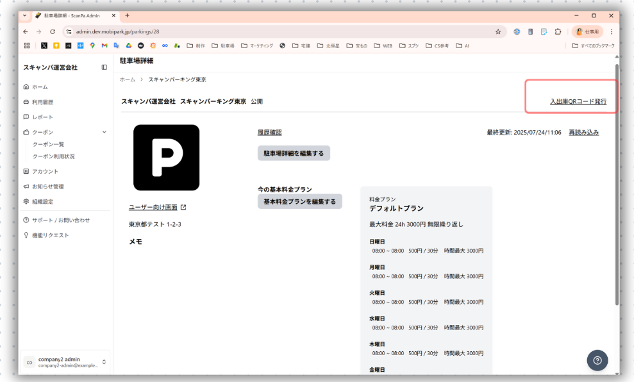Viewport: 634px width, 382px height.
Task: Open the Google Drive bookmark icon
Action: [x=128, y=46]
